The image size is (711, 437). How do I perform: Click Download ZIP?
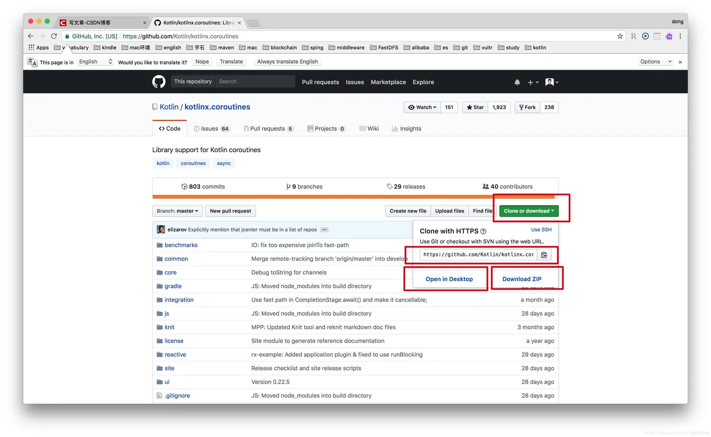pos(522,279)
